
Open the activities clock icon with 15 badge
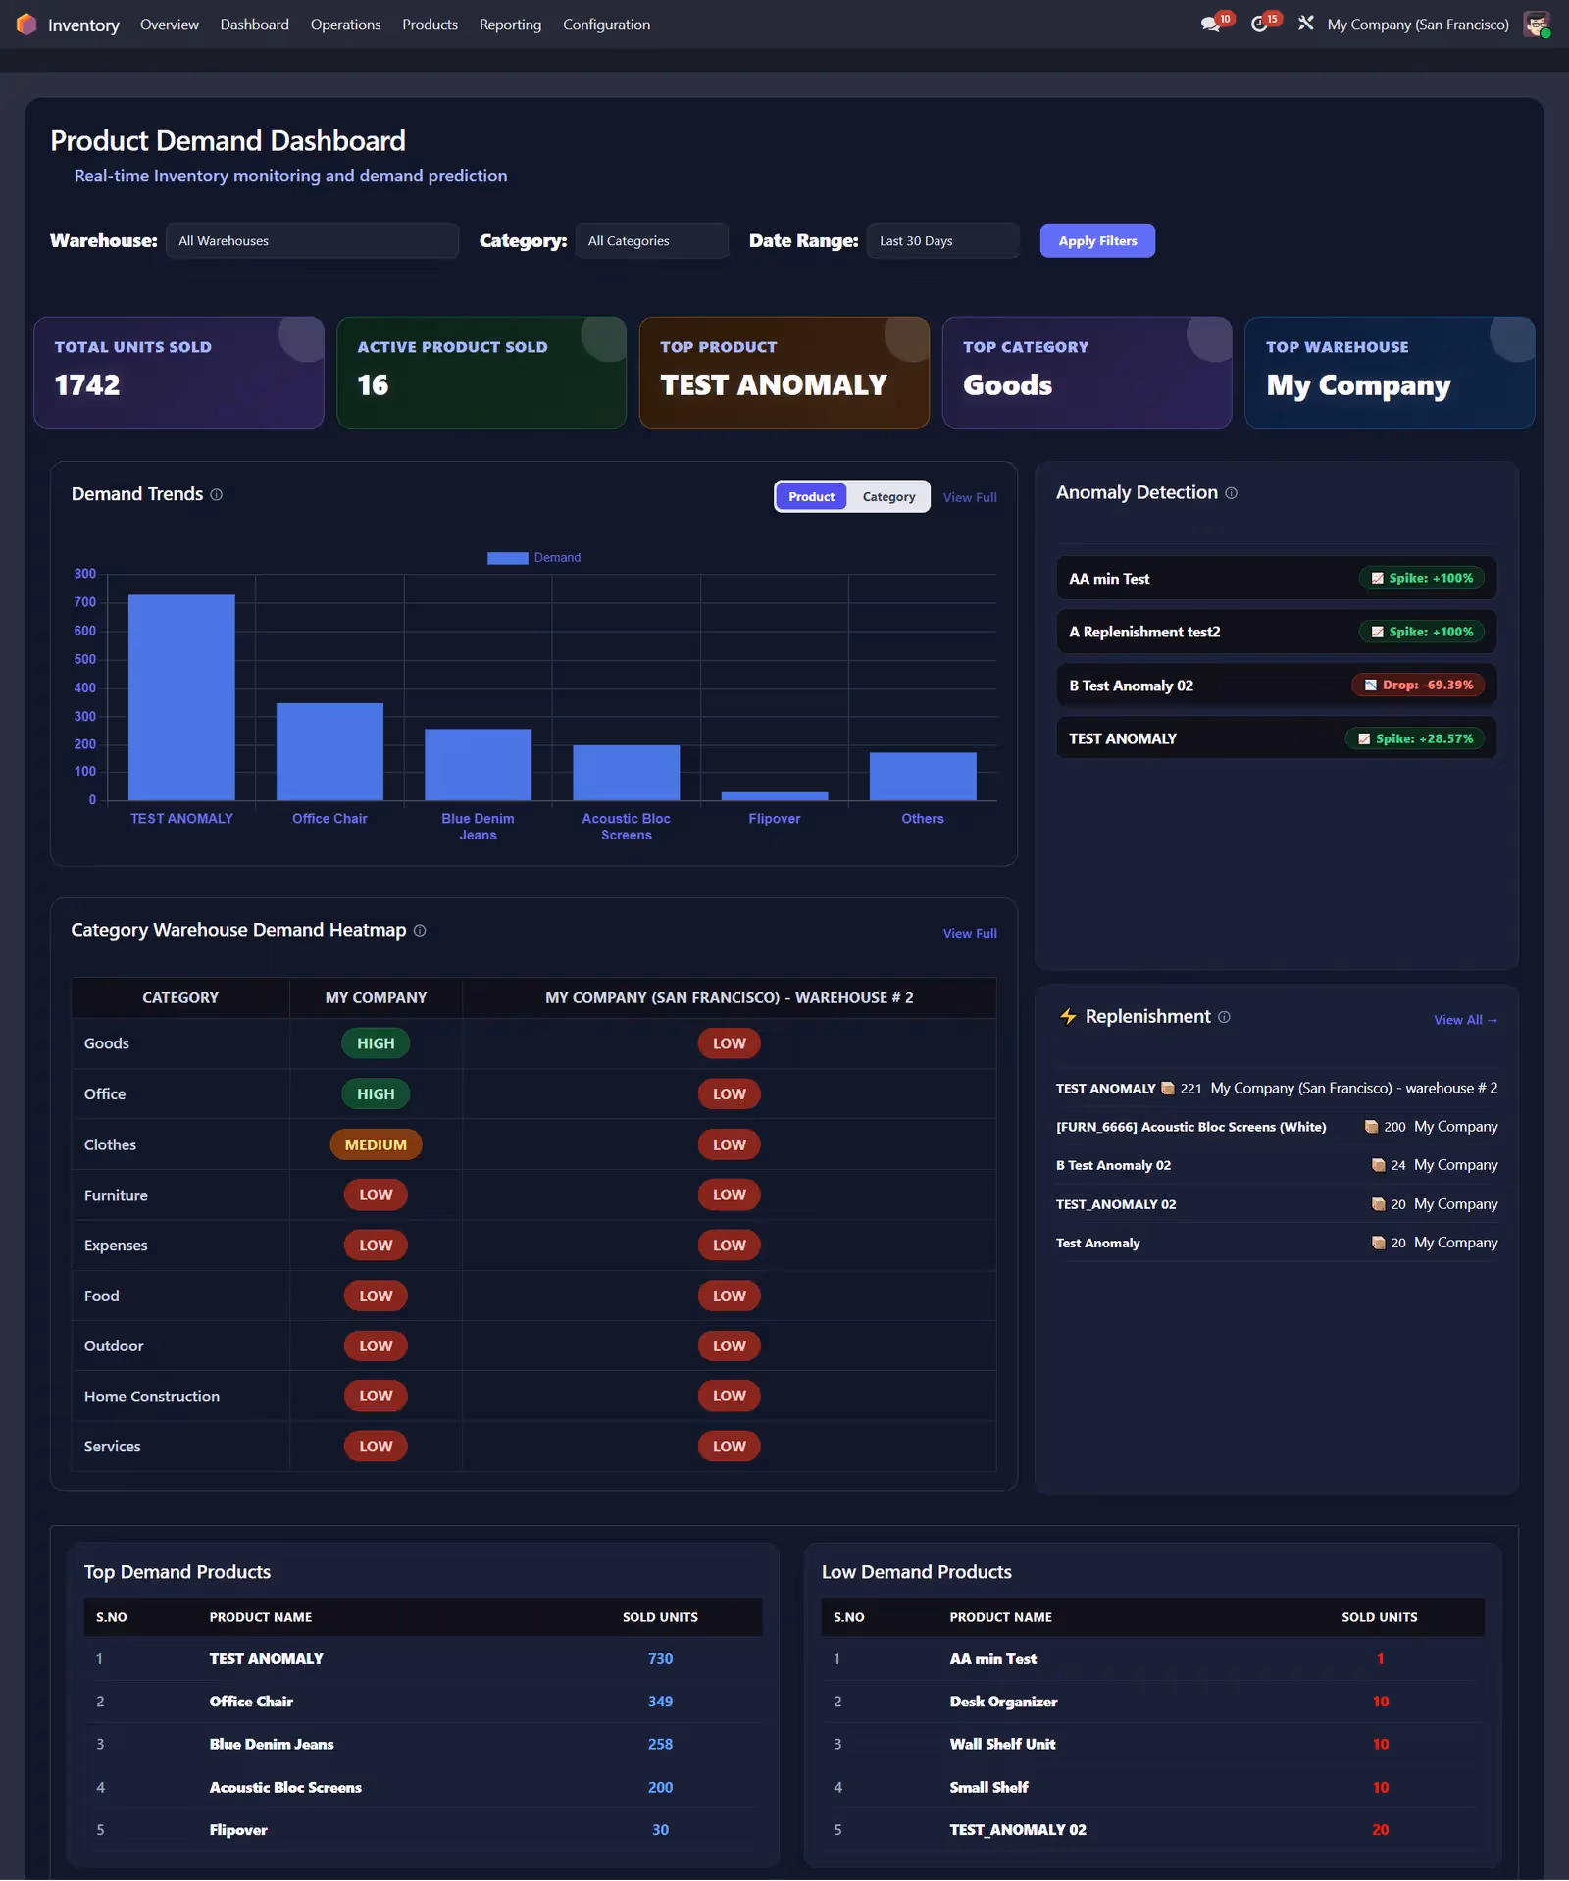[1259, 24]
